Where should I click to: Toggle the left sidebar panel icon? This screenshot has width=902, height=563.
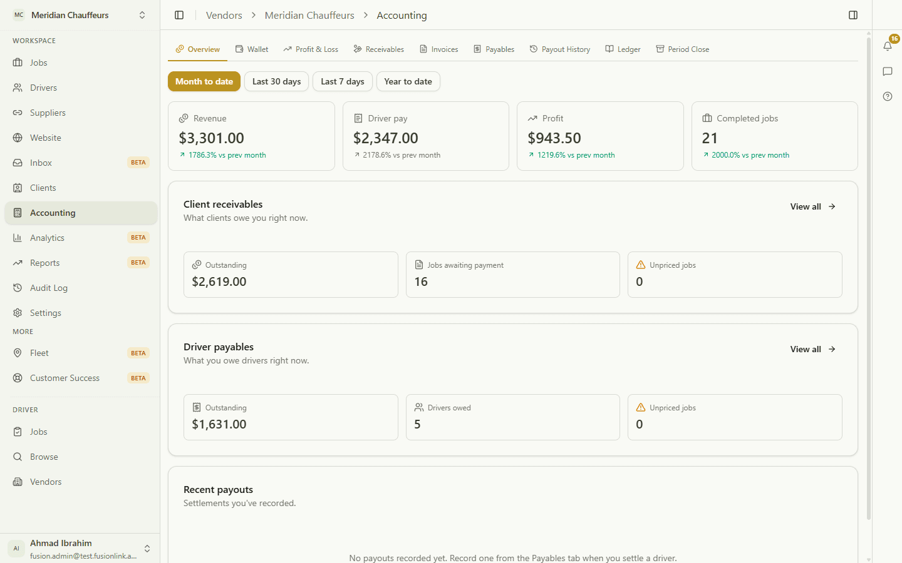click(179, 15)
